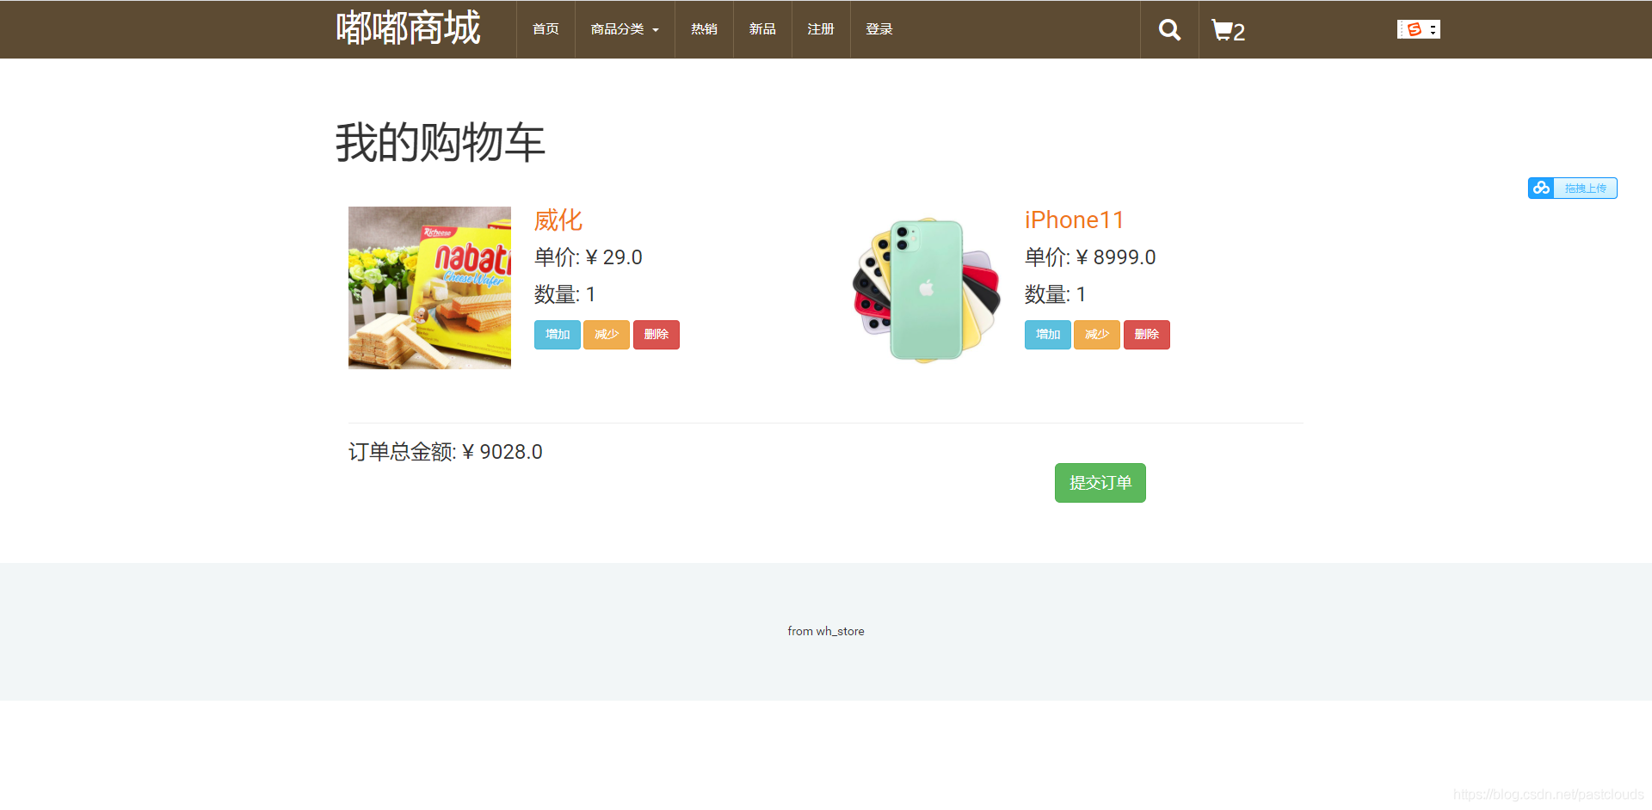The width and height of the screenshot is (1652, 810).
Task: Go to the 注册 page
Action: coord(821,29)
